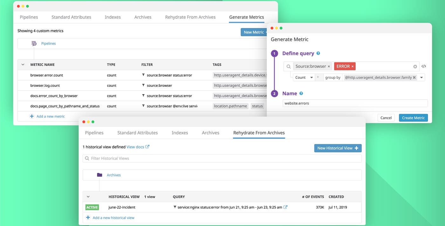Open the View docs link
This screenshot has width=445, height=226.
pyautogui.click(x=135, y=147)
